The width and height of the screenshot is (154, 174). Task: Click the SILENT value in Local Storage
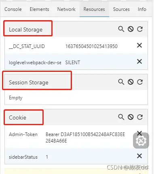(x=73, y=63)
